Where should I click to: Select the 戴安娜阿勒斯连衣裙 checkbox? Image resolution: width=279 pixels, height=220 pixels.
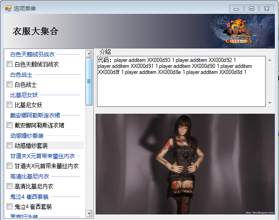[x=9, y=125]
